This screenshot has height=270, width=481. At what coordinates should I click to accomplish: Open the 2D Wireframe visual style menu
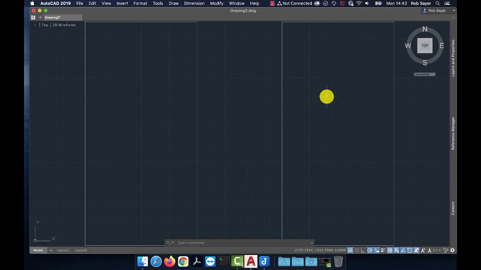click(x=64, y=25)
